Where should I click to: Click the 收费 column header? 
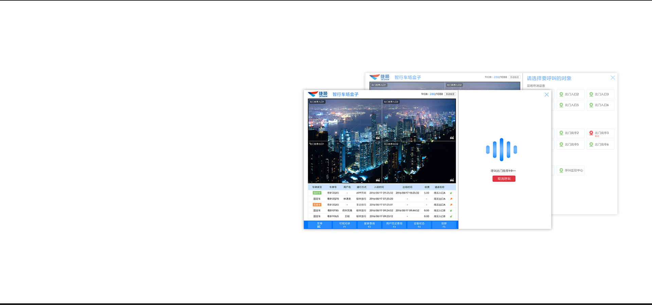pyautogui.click(x=427, y=187)
